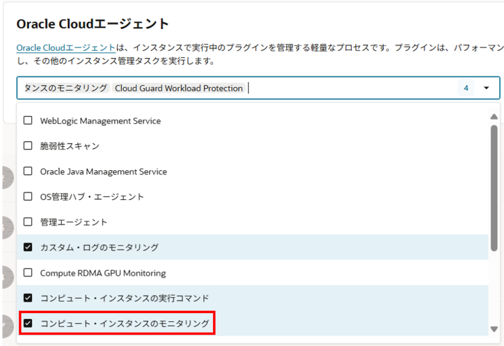Click the plugin list vertical scrollbar thumb
504x346 pixels.
click(x=494, y=187)
